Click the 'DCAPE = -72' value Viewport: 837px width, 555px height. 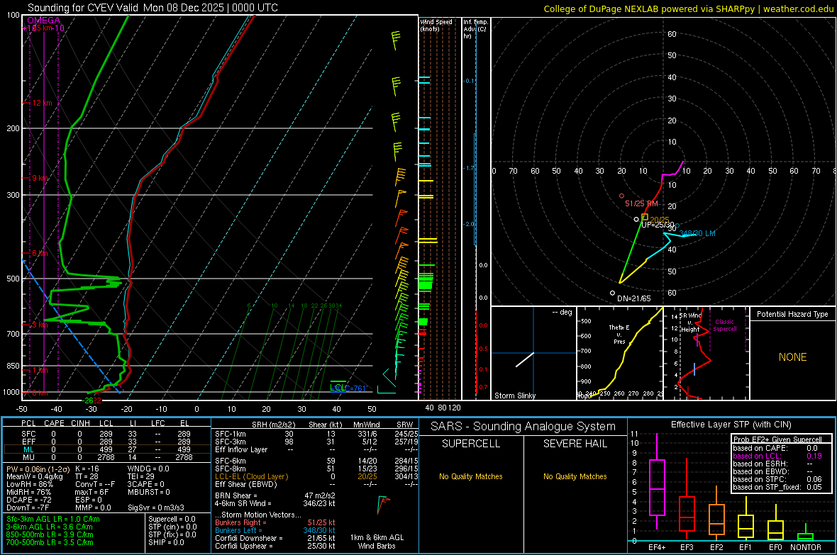pyautogui.click(x=29, y=500)
